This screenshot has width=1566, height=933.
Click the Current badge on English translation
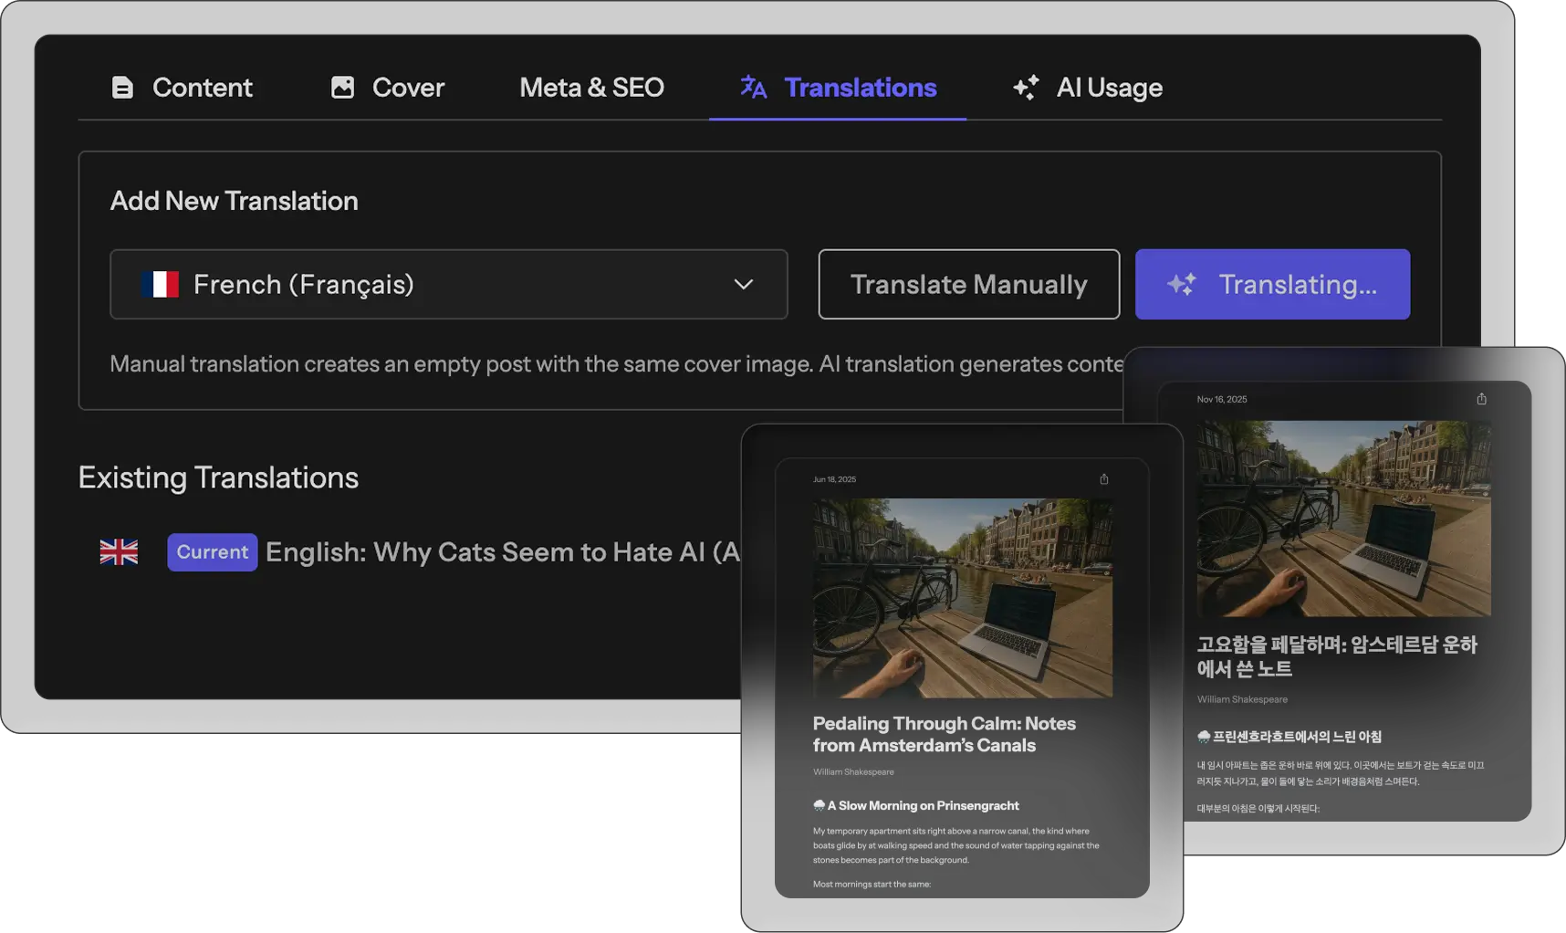[212, 552]
